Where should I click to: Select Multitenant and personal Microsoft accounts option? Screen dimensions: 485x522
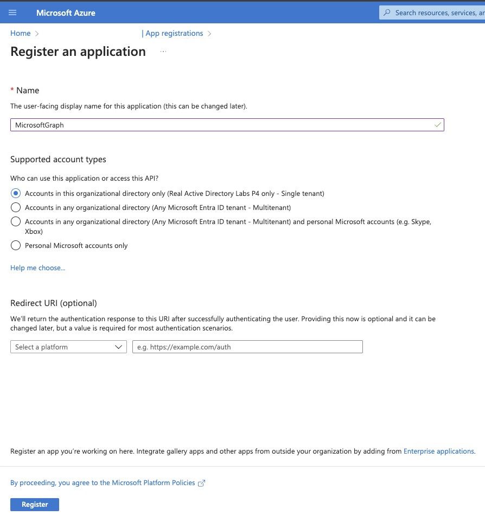click(x=16, y=221)
